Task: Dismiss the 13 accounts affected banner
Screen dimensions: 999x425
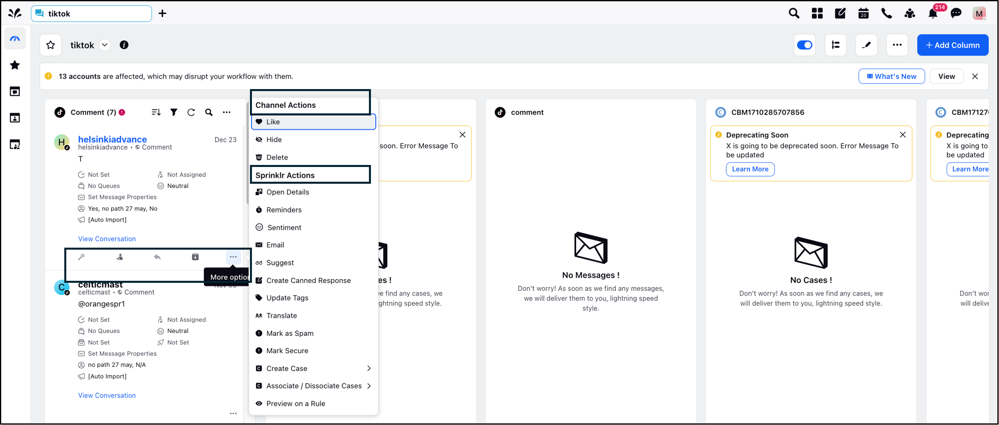Action: (975, 77)
